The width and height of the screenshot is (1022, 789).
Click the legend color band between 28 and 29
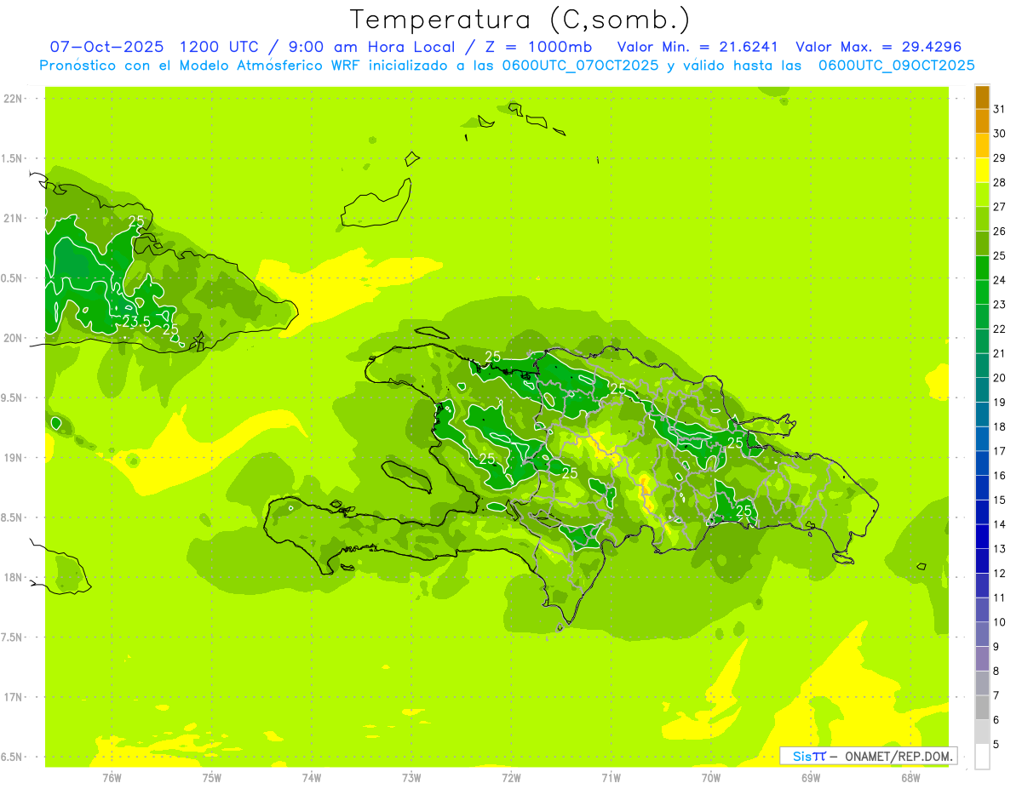coord(982,170)
